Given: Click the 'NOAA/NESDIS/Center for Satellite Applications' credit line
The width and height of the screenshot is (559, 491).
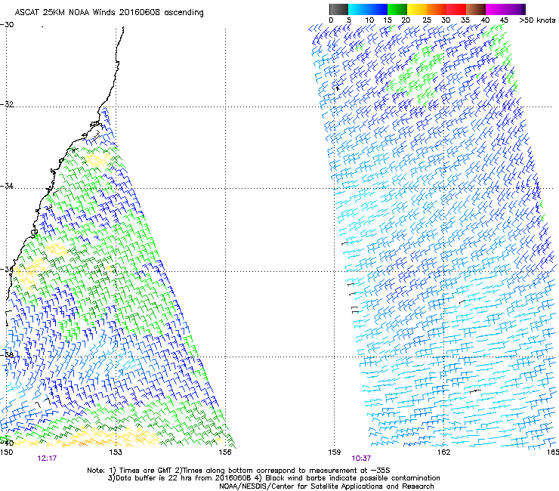Looking at the screenshot, I should (326, 486).
